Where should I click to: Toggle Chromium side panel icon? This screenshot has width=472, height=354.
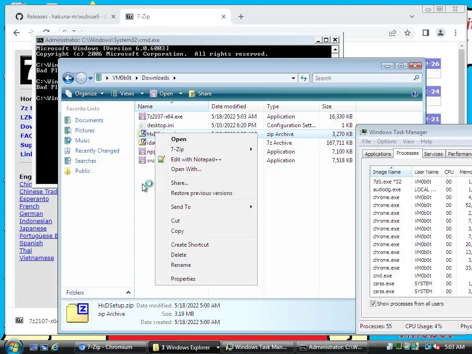(425, 33)
